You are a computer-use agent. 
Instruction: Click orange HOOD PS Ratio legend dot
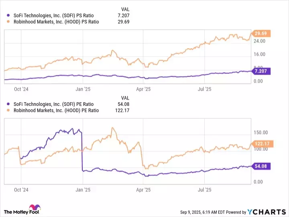pos(9,22)
